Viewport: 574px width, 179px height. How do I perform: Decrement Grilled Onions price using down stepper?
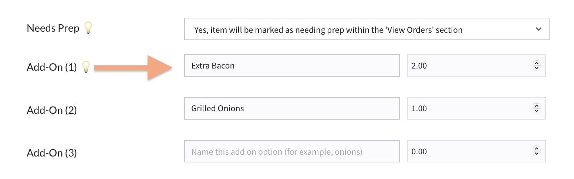click(536, 111)
